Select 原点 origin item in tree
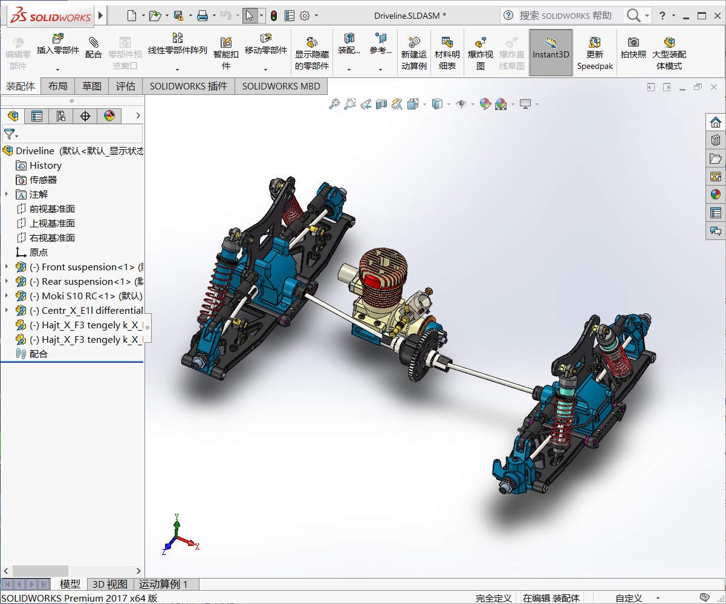 32,252
